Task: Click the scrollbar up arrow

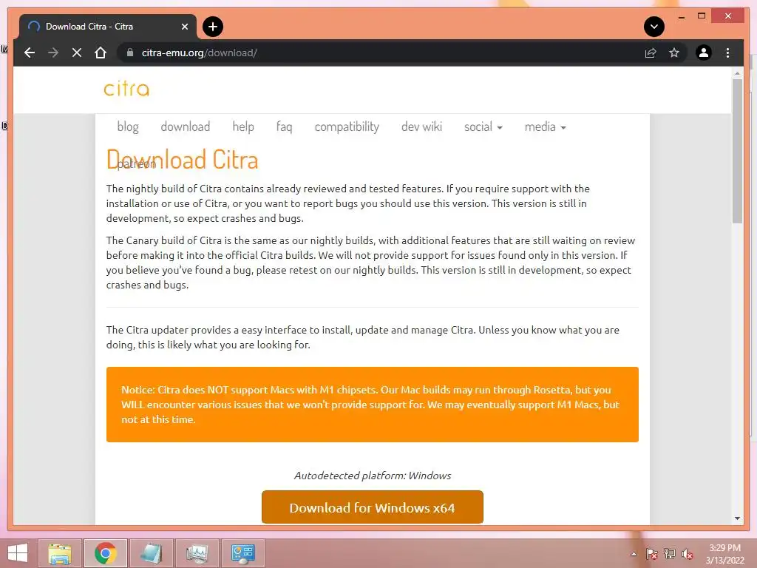Action: pyautogui.click(x=737, y=73)
